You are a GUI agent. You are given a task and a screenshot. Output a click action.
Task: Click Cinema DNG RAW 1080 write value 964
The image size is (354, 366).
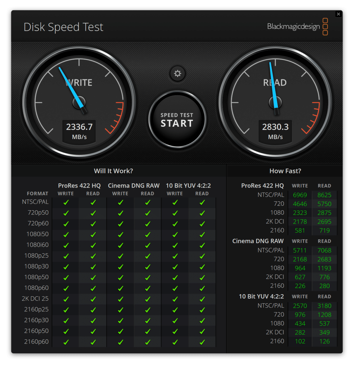300,268
